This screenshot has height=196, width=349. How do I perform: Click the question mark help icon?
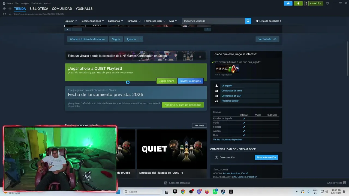307,3
